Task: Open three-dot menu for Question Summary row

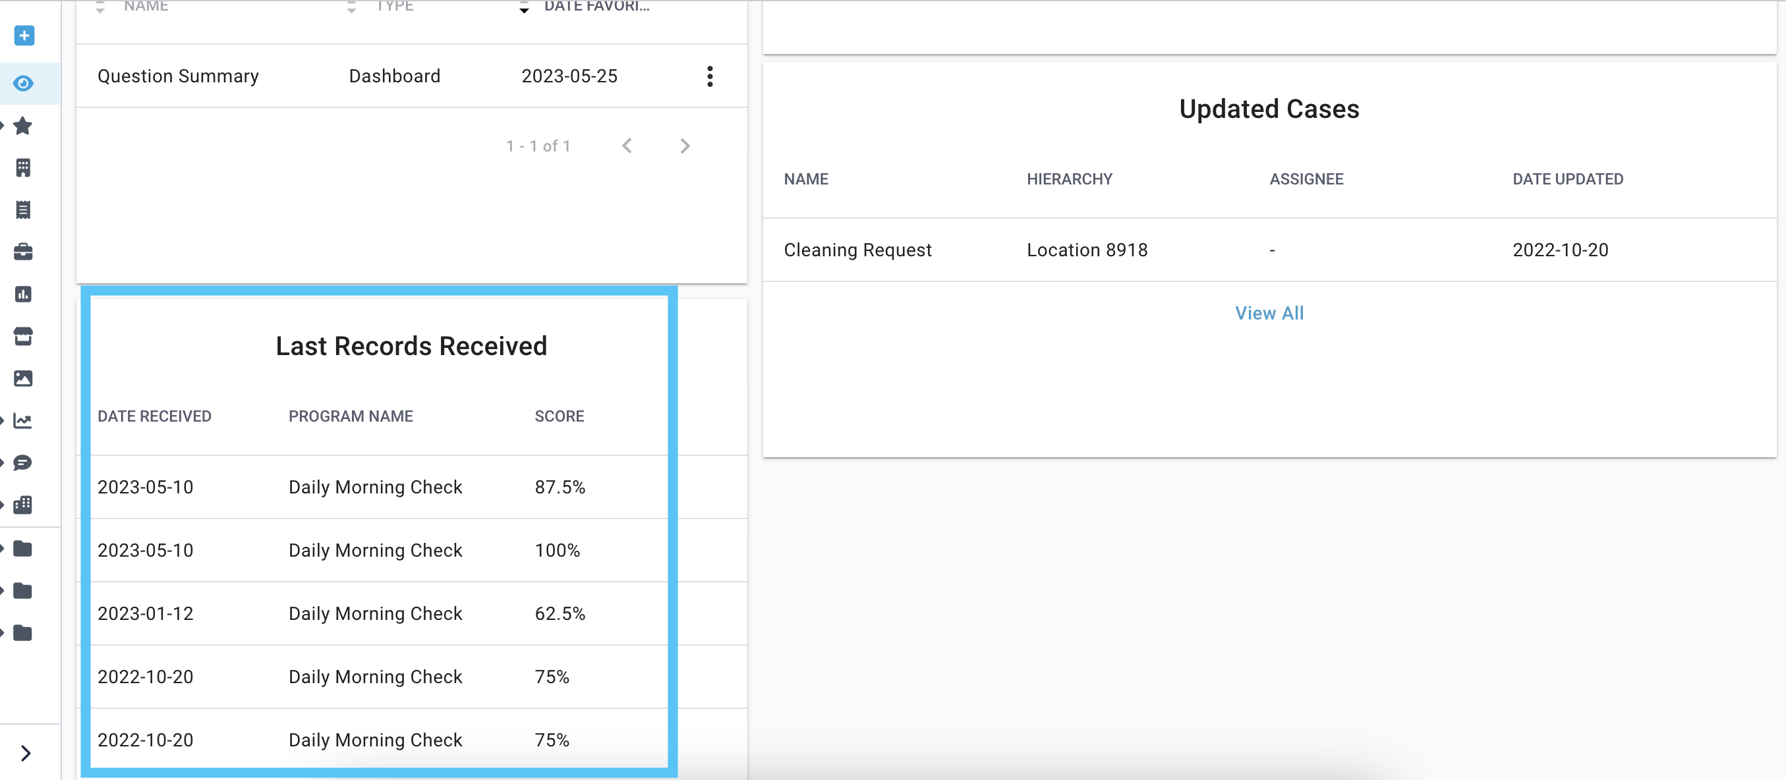Action: point(709,76)
